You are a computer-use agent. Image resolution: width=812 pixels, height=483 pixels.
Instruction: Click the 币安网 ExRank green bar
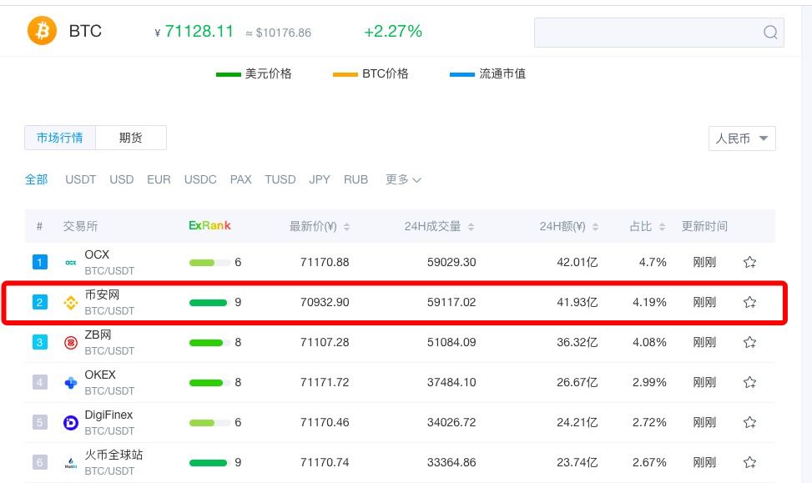208,303
